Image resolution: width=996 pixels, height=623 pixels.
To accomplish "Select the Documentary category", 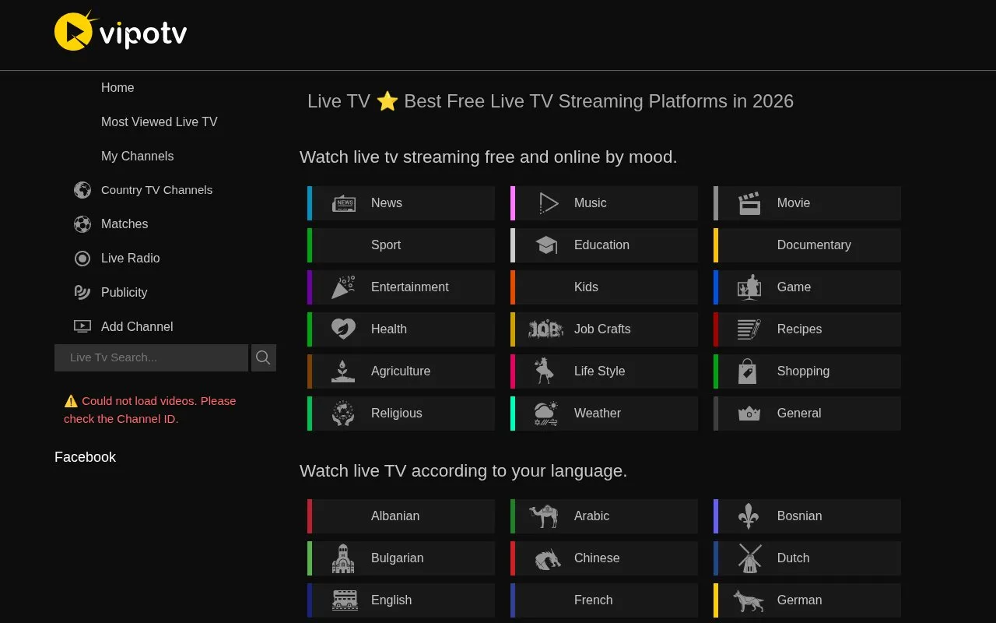I will point(808,245).
